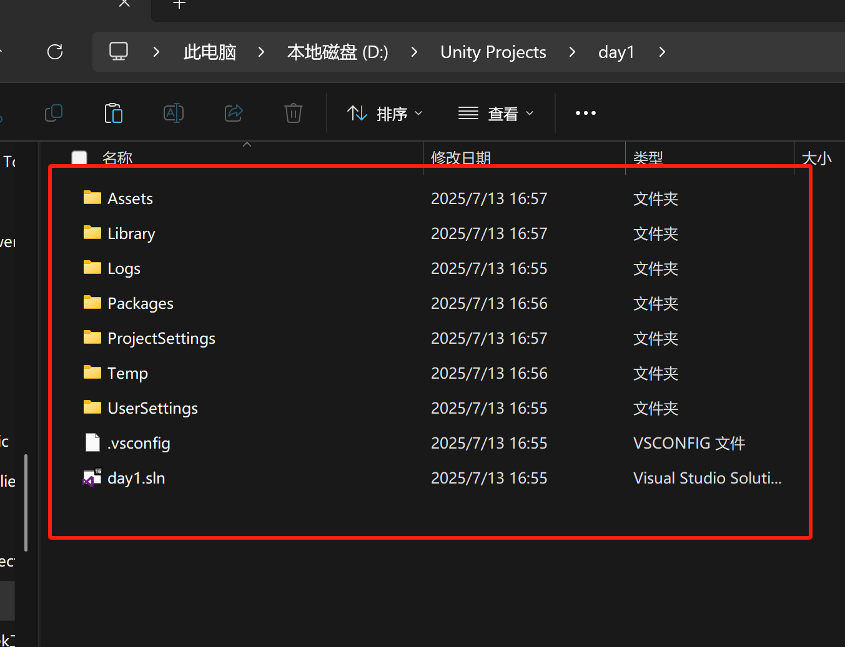The height and width of the screenshot is (647, 845).
Task: Open 本地磁盘 (D:) from the address bar
Action: pyautogui.click(x=337, y=52)
